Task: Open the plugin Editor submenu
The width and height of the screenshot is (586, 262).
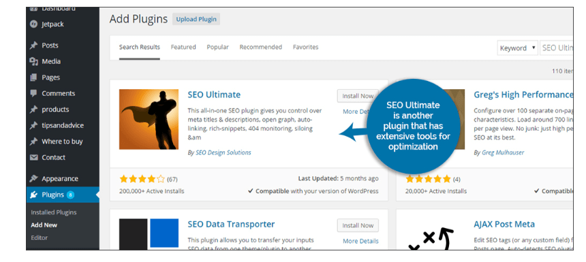Action: point(40,238)
